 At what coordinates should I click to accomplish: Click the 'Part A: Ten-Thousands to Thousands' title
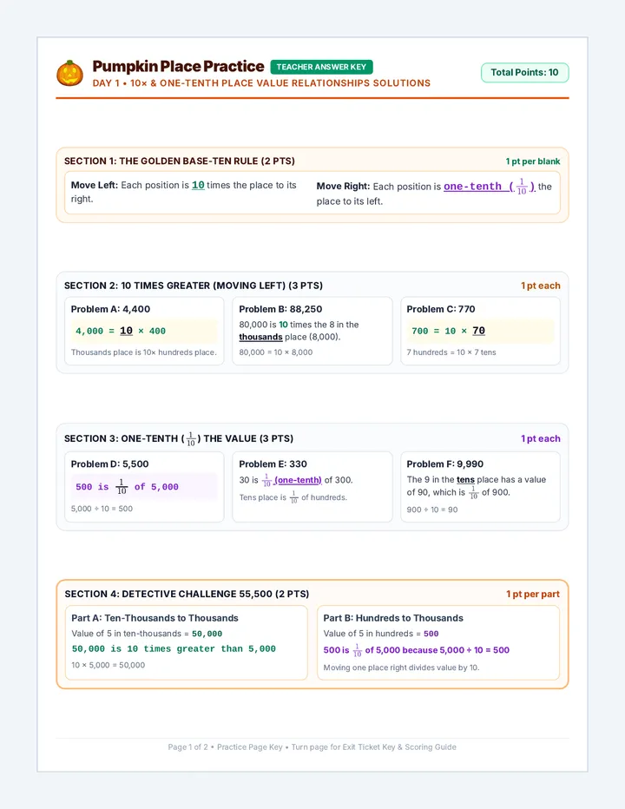tap(155, 618)
